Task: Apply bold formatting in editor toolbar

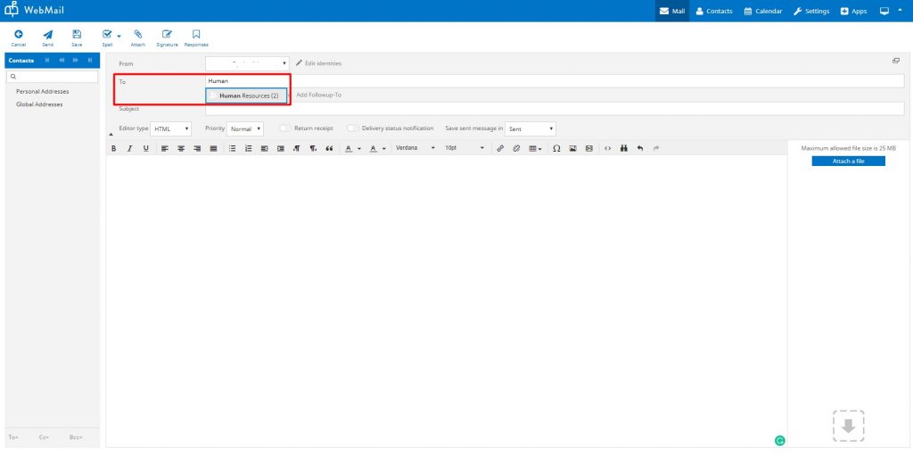Action: pyautogui.click(x=114, y=148)
